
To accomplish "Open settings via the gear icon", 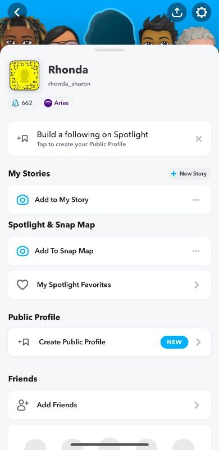I will click(201, 12).
